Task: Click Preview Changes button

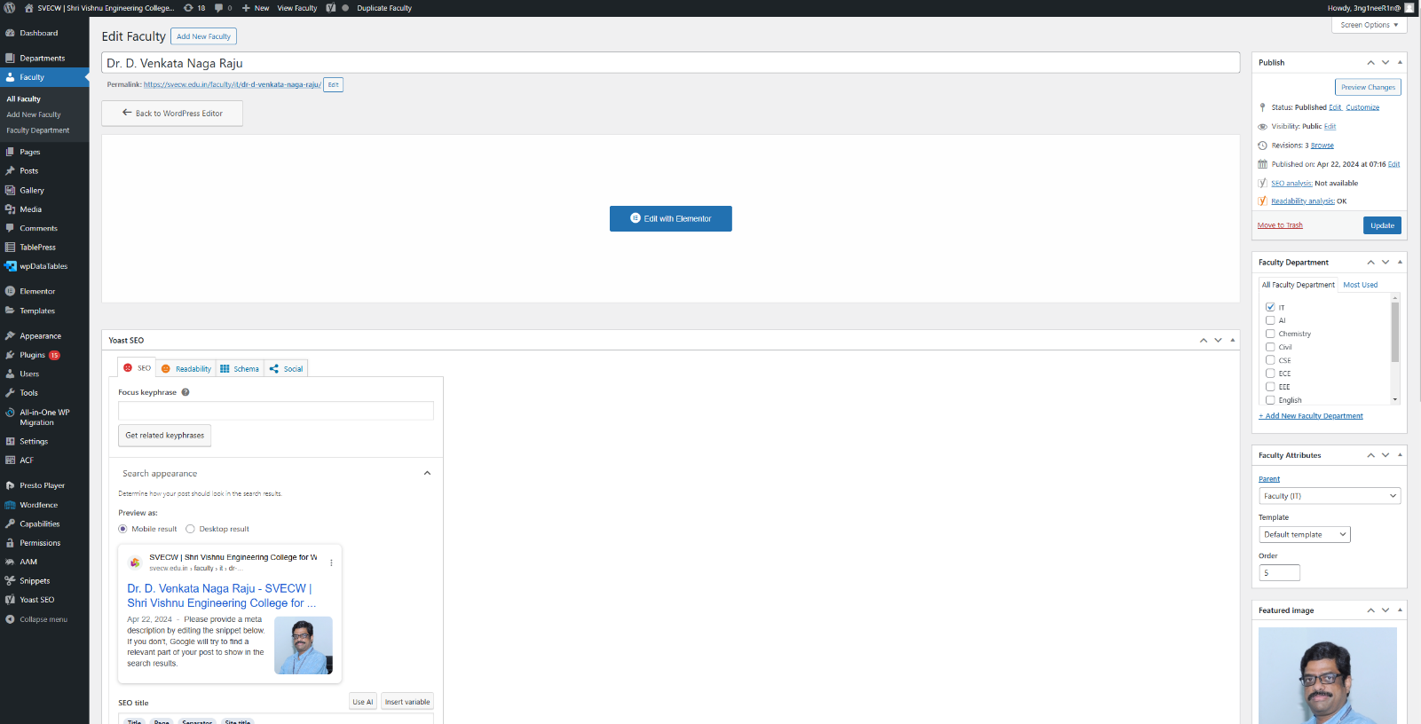Action: click(x=1368, y=87)
